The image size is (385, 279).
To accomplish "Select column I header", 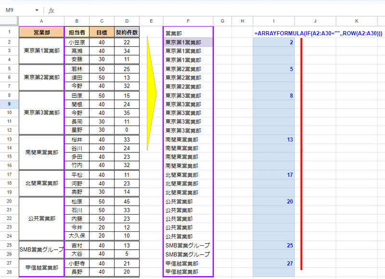I will [x=274, y=21].
